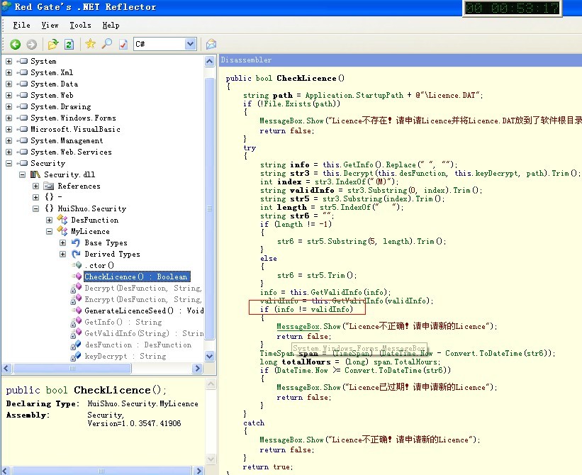Click the GetValidInfo private method icon

click(x=76, y=333)
